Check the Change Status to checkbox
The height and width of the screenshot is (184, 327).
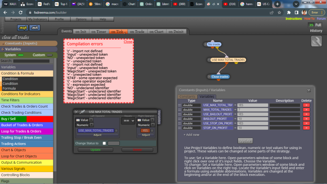104,143
